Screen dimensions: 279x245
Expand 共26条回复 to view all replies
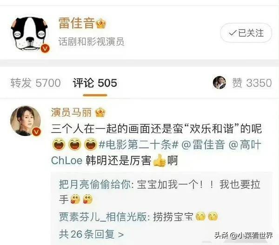pos(91,234)
